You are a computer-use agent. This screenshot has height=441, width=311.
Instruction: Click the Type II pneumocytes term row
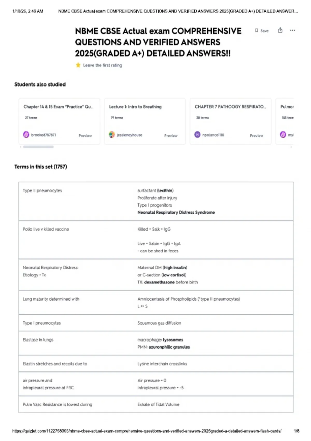156,201
